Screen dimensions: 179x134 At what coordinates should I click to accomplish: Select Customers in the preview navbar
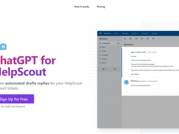[x=145, y=33]
